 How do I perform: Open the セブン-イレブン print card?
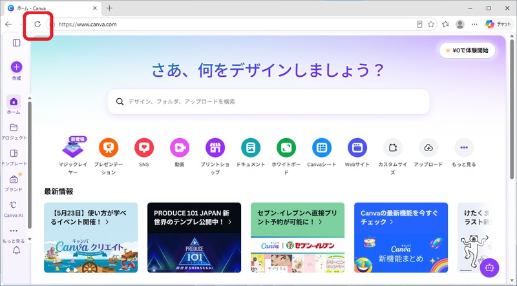[x=297, y=238]
